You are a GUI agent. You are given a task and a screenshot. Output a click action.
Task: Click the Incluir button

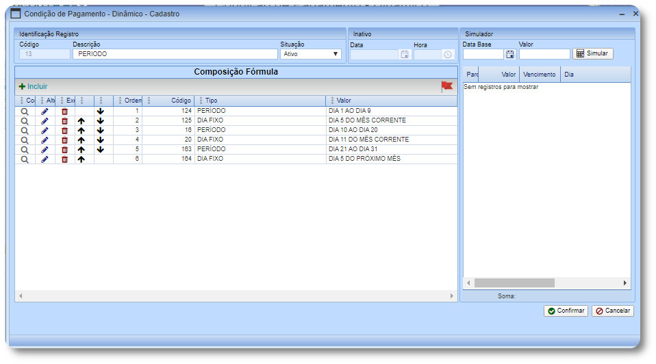[x=33, y=86]
